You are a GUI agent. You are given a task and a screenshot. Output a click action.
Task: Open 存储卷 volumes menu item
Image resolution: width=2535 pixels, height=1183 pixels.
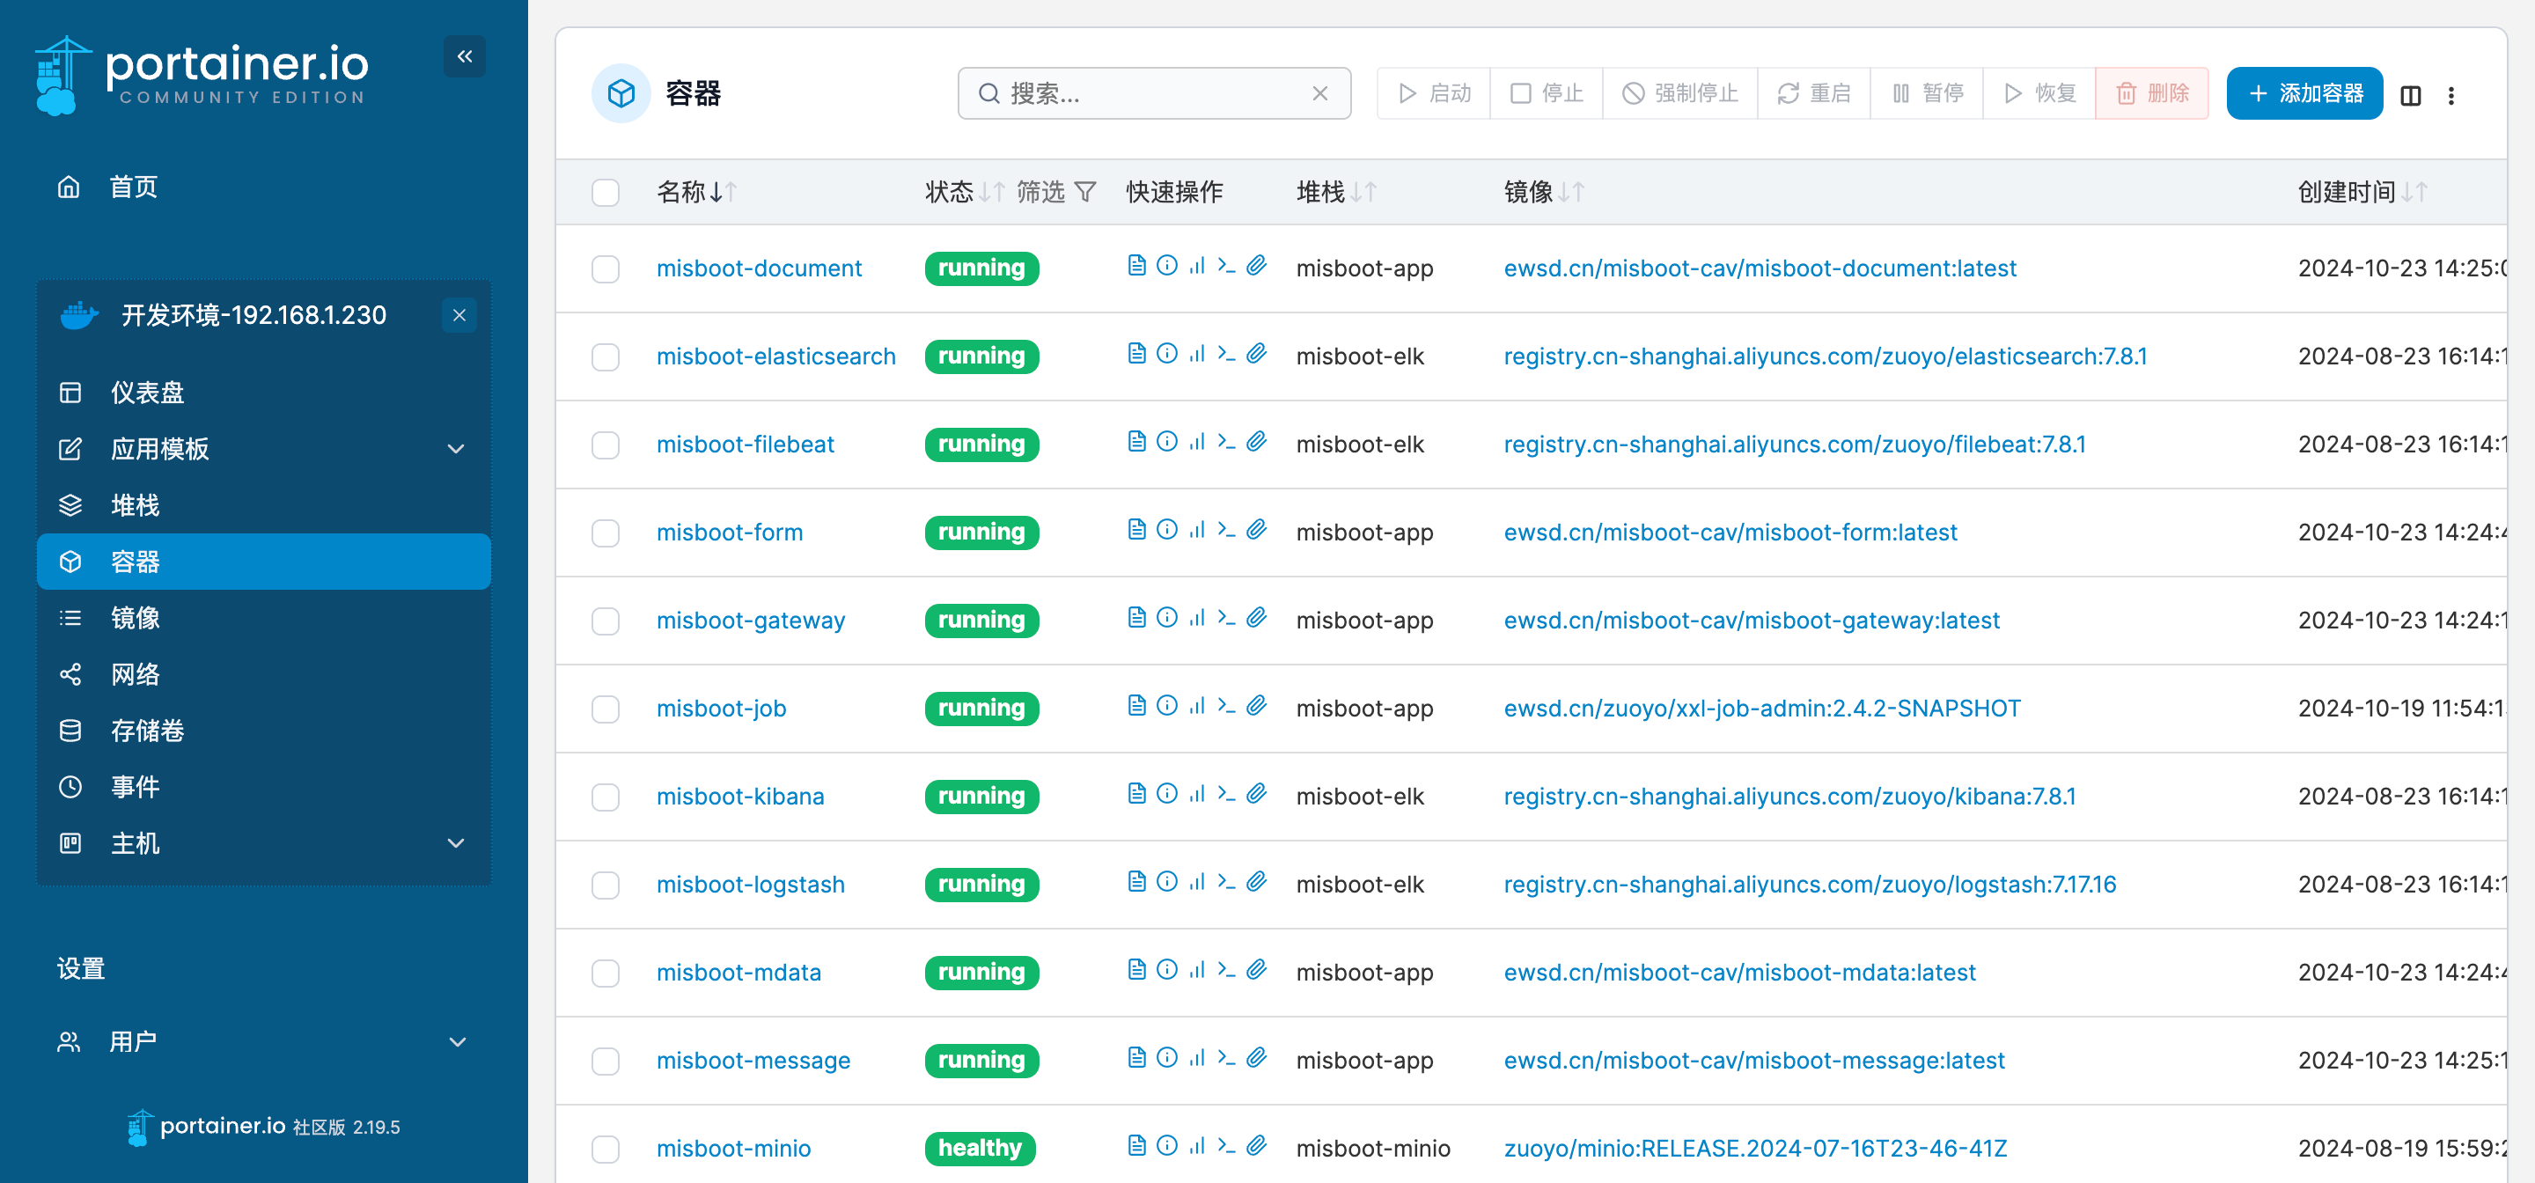[264, 731]
